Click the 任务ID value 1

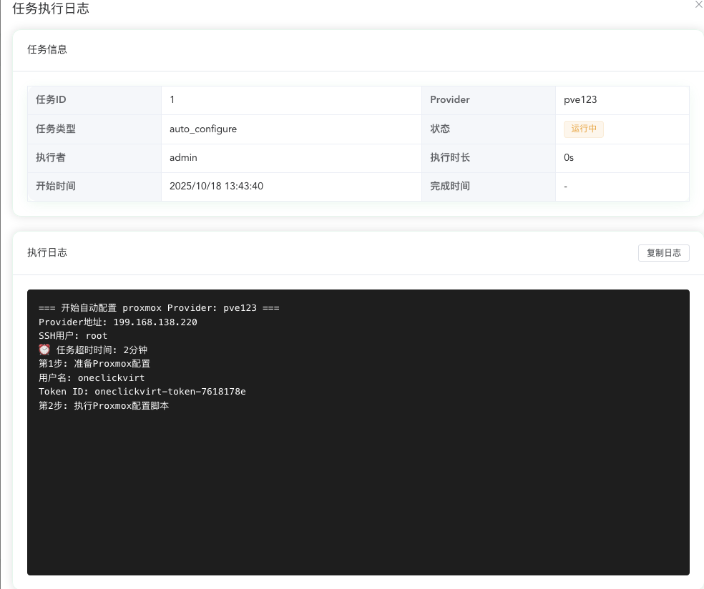point(172,100)
